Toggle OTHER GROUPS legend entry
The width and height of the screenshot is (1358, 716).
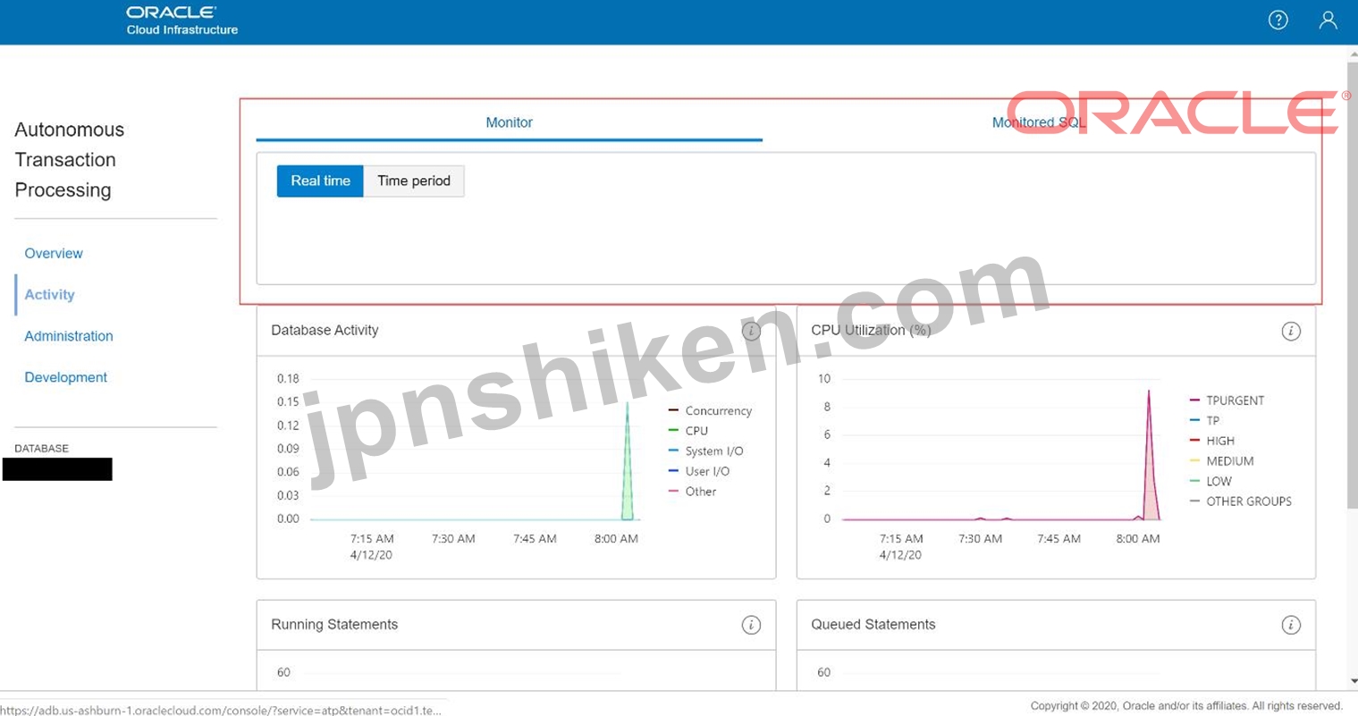pos(1241,501)
